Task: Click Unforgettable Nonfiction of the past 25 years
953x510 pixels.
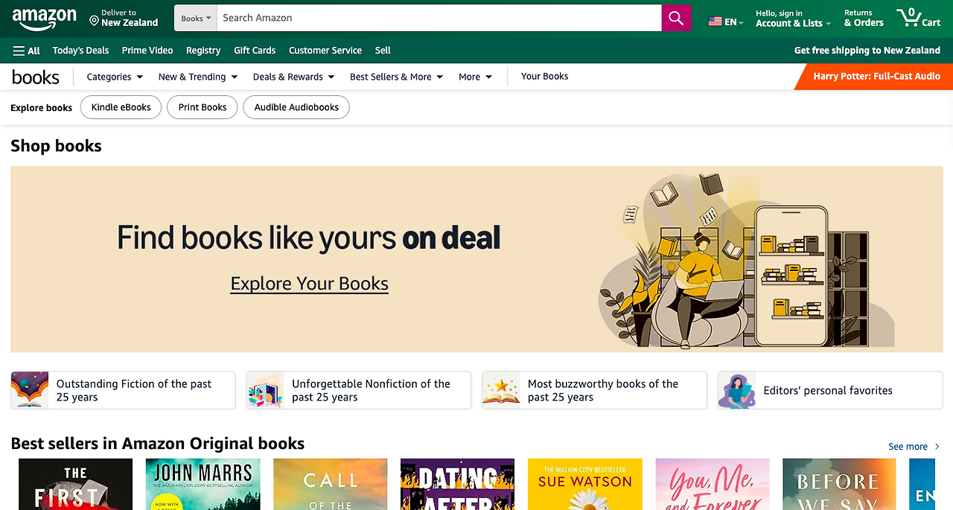Action: point(371,390)
